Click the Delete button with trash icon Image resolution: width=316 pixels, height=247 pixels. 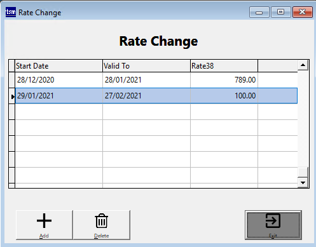pos(102,225)
